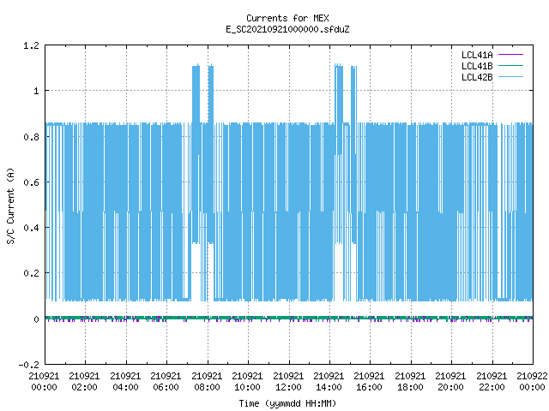
Task: Click the subtitle "E_SC20210921000000.sfduZ"
Action: click(287, 29)
